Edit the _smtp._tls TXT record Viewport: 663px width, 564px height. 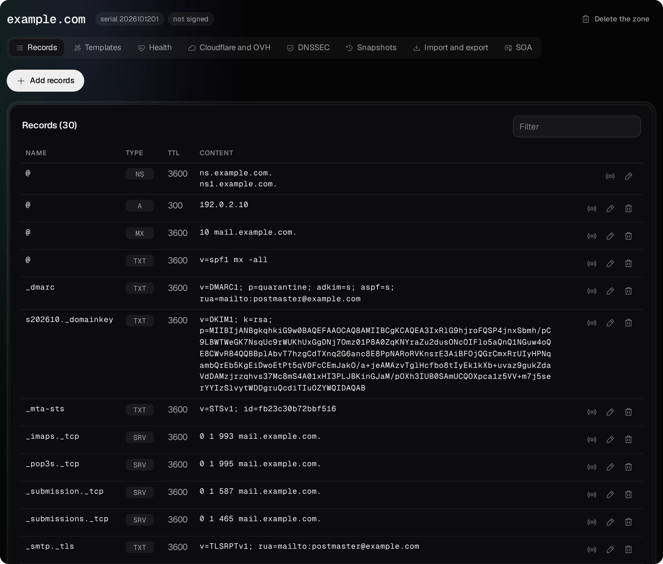click(610, 549)
